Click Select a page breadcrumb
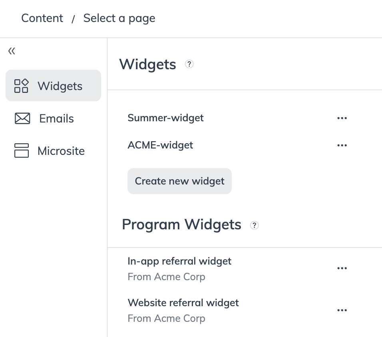 click(x=119, y=18)
